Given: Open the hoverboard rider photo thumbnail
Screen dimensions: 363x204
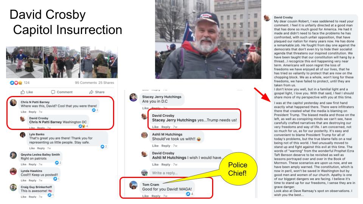Looking at the screenshot, I should coord(25,62).
